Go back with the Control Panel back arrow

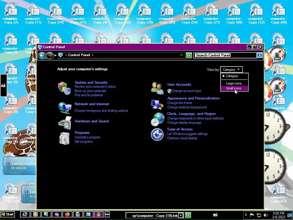42,55
